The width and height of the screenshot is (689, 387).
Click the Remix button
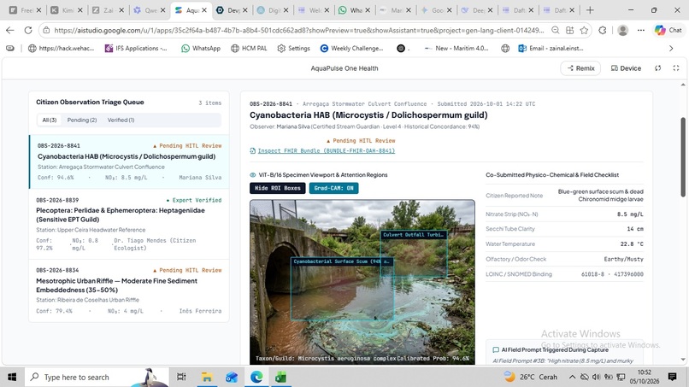point(580,68)
